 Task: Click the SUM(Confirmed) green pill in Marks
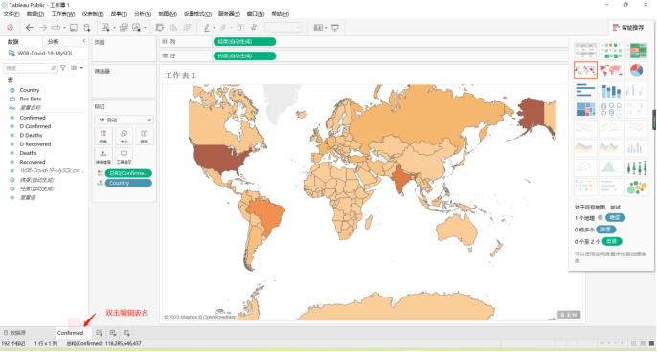coord(128,173)
